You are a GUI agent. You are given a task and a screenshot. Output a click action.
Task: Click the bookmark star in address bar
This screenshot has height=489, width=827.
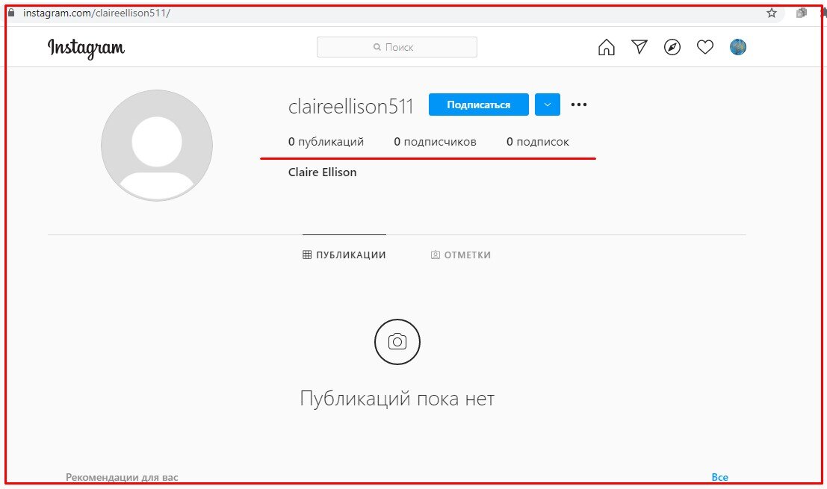coord(771,13)
